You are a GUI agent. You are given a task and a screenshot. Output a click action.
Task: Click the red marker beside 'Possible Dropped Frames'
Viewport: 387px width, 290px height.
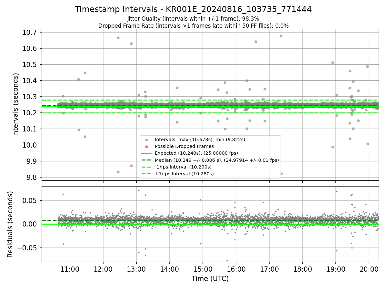147,147
